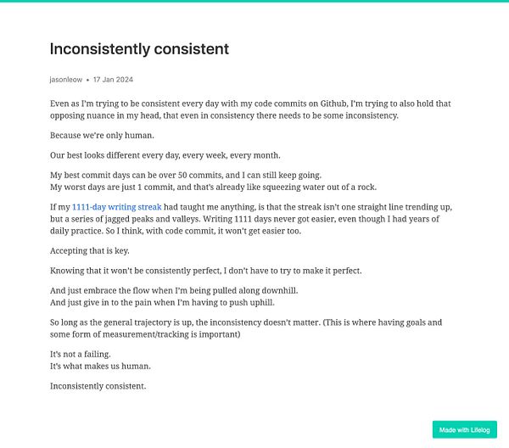
Task: Click the "It's what makes us human." line
Action: 100,367
